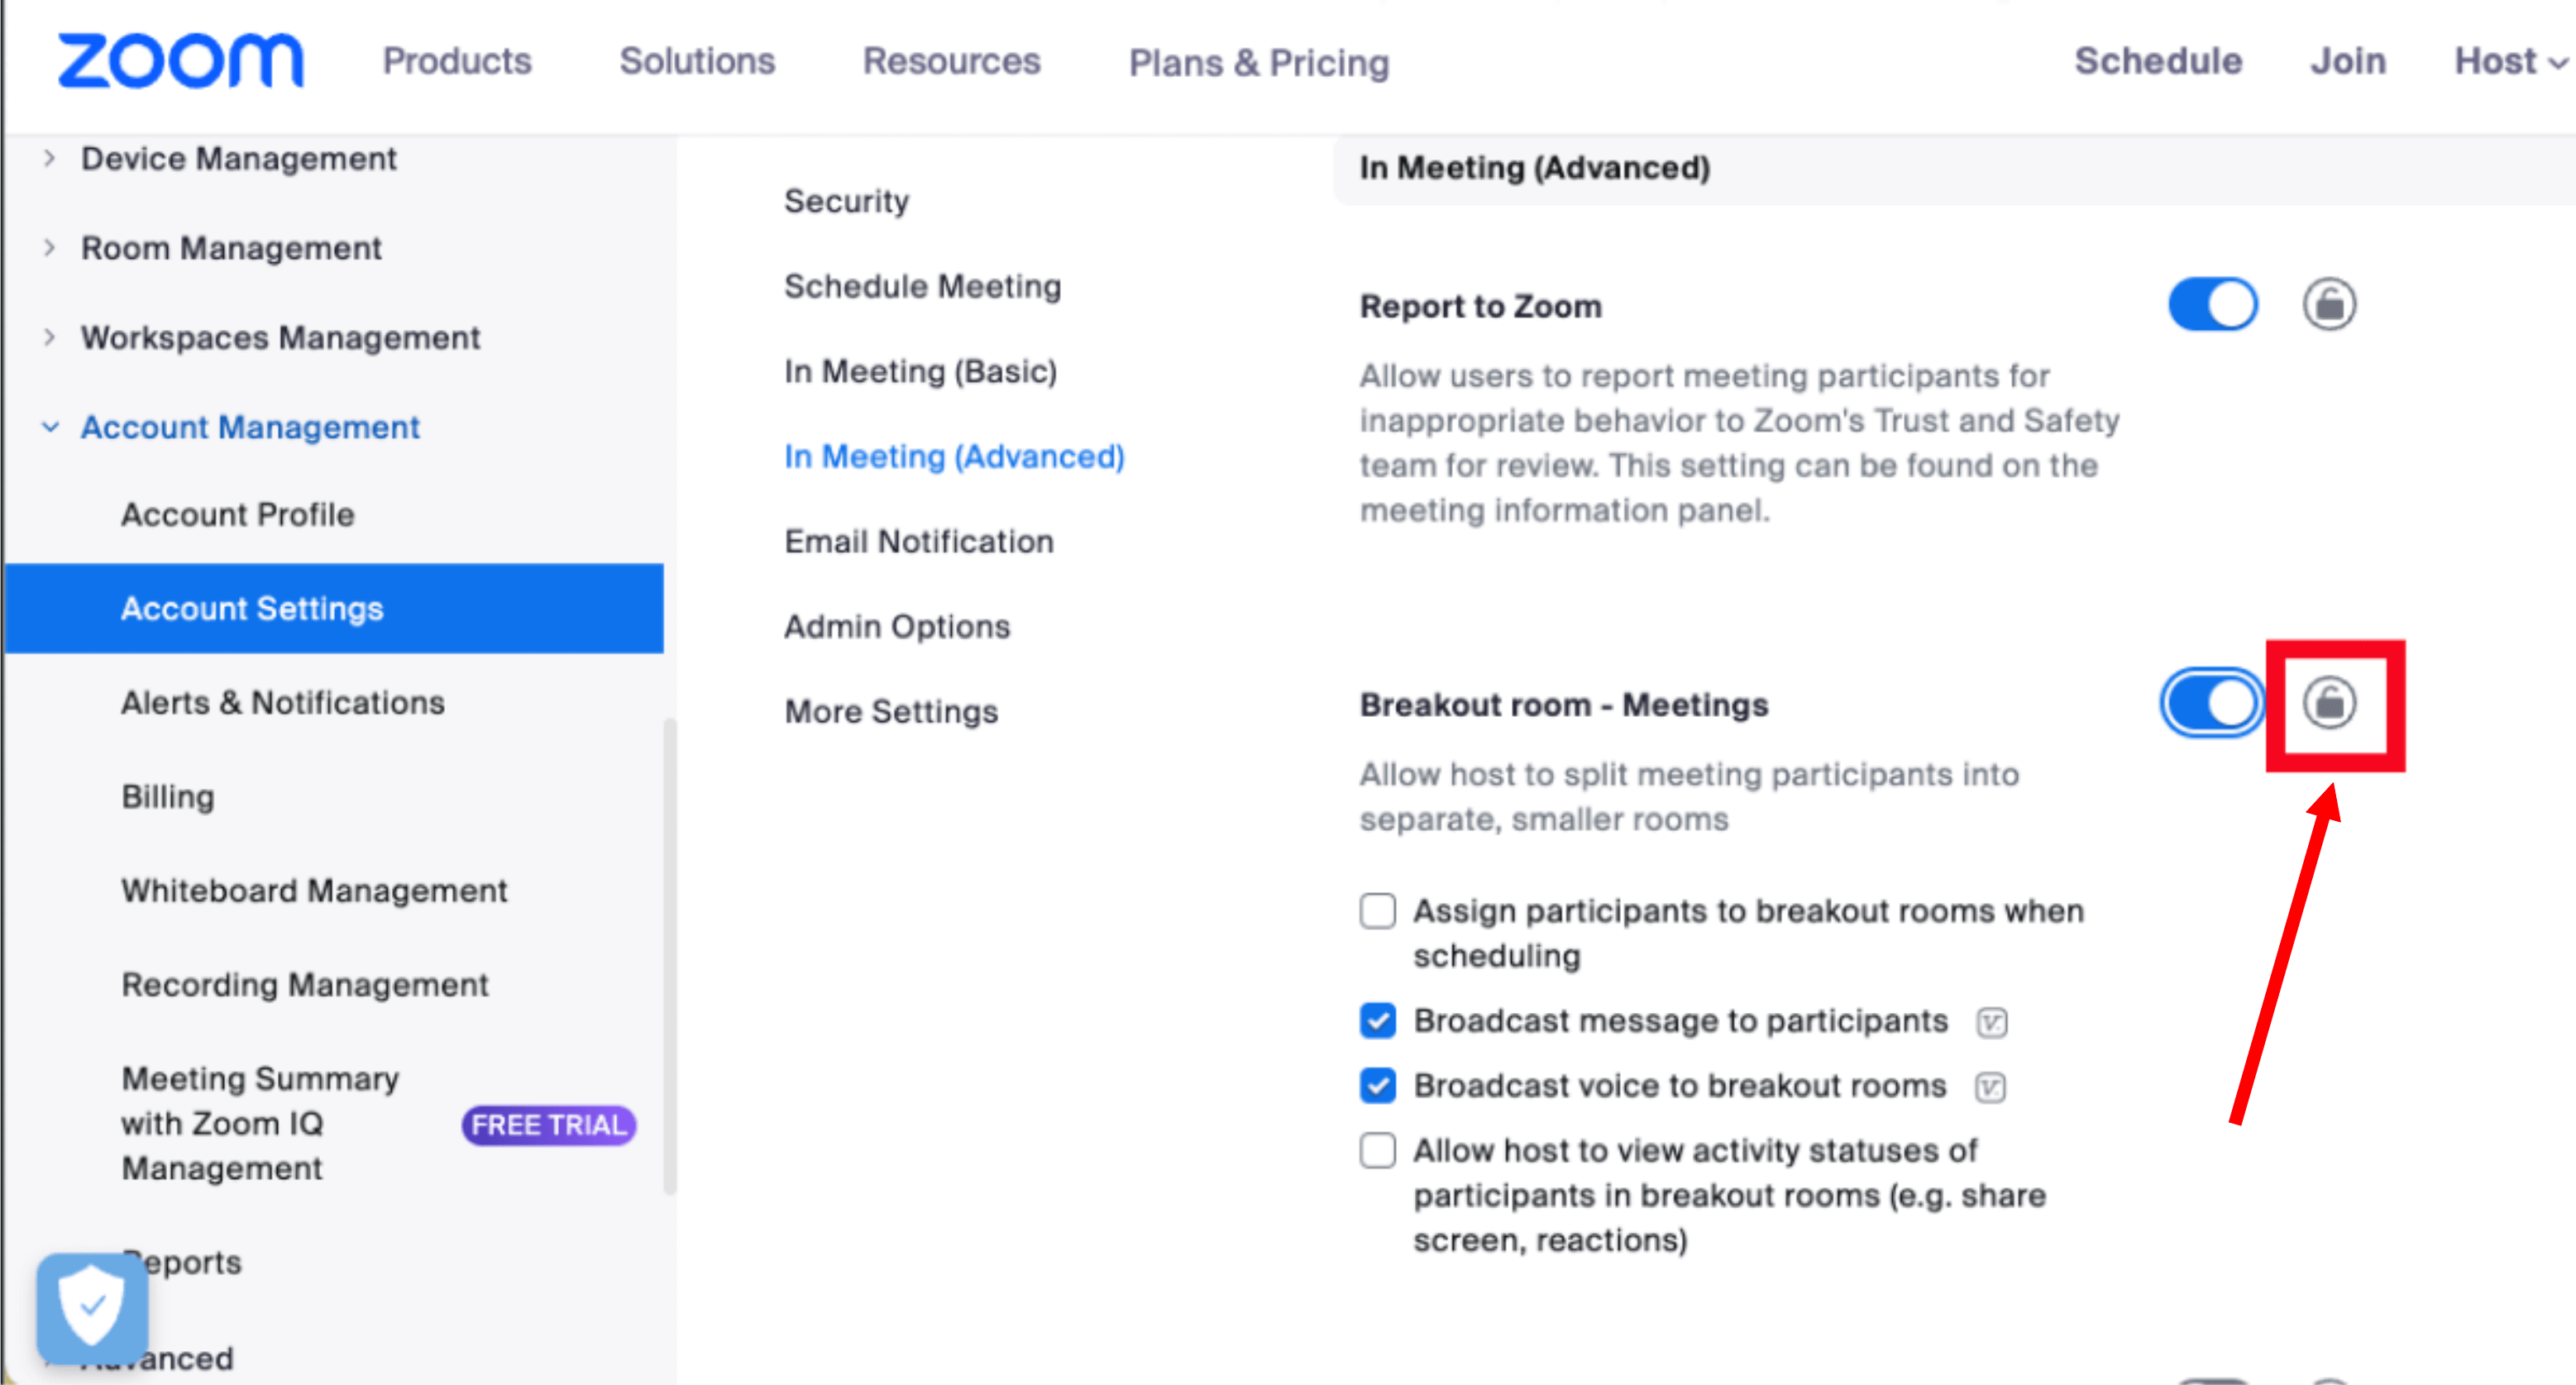Screen dimensions: 2576x1385
Task: Select the Schedule Meeting menu item
Action: (920, 284)
